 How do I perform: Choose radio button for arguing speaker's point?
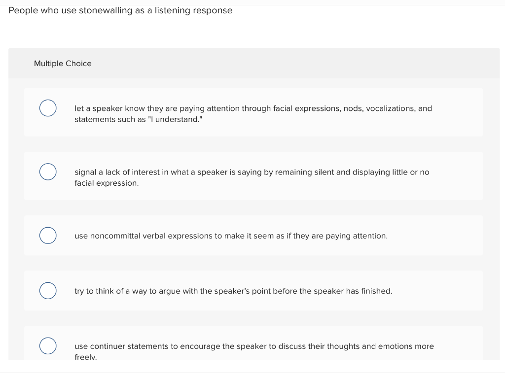(x=48, y=291)
